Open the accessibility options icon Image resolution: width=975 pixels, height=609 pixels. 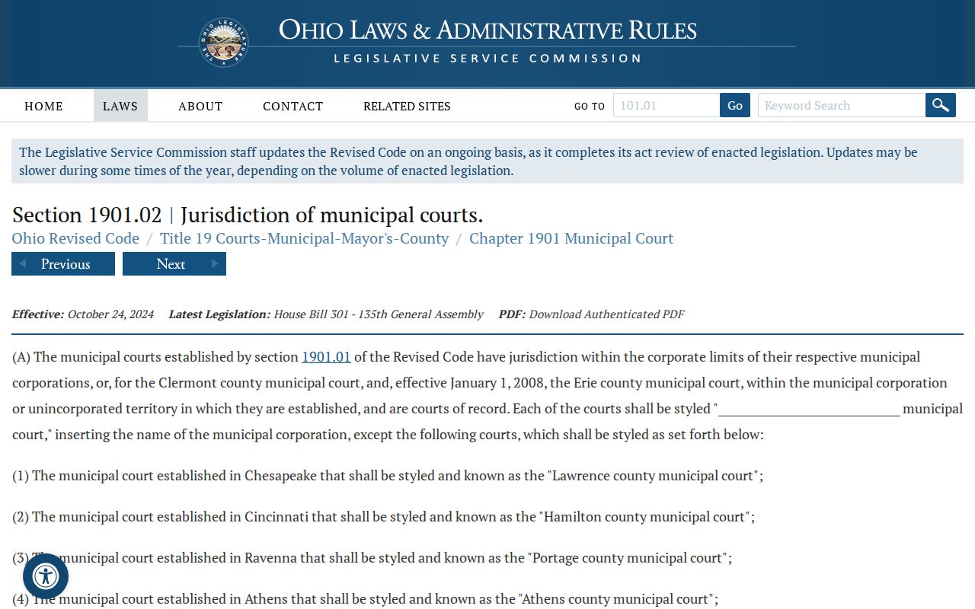(46, 576)
